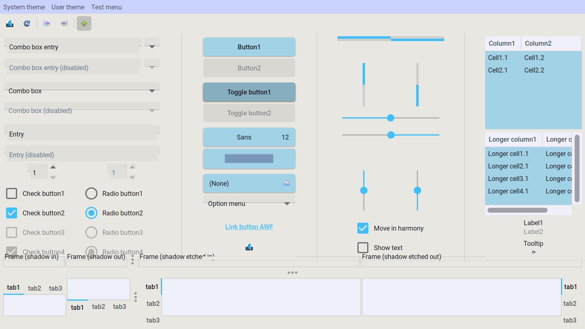Open the Combo box entry dropdown arrow

tap(152, 47)
